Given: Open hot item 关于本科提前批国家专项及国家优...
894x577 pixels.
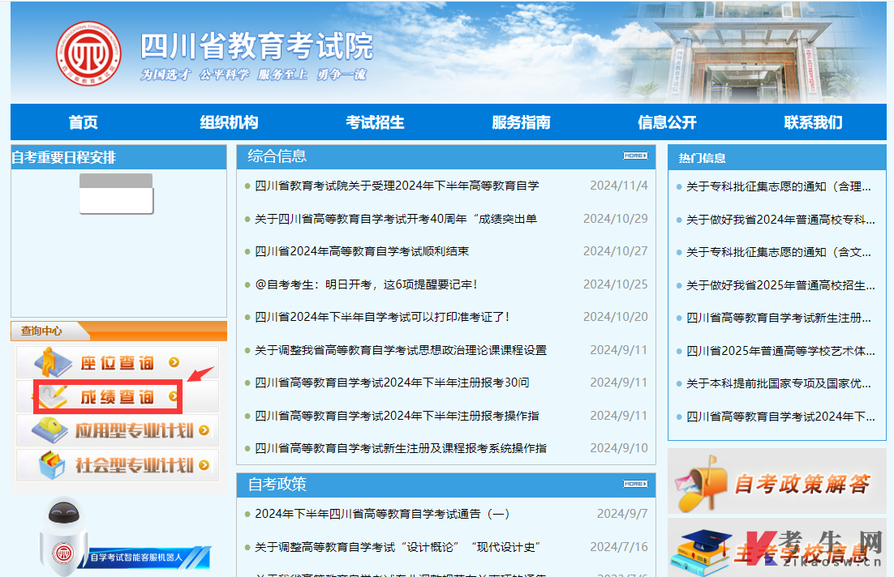Looking at the screenshot, I should click(x=778, y=383).
